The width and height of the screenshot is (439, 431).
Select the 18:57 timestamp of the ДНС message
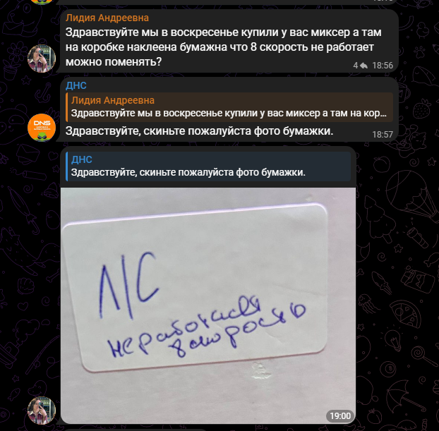click(383, 135)
